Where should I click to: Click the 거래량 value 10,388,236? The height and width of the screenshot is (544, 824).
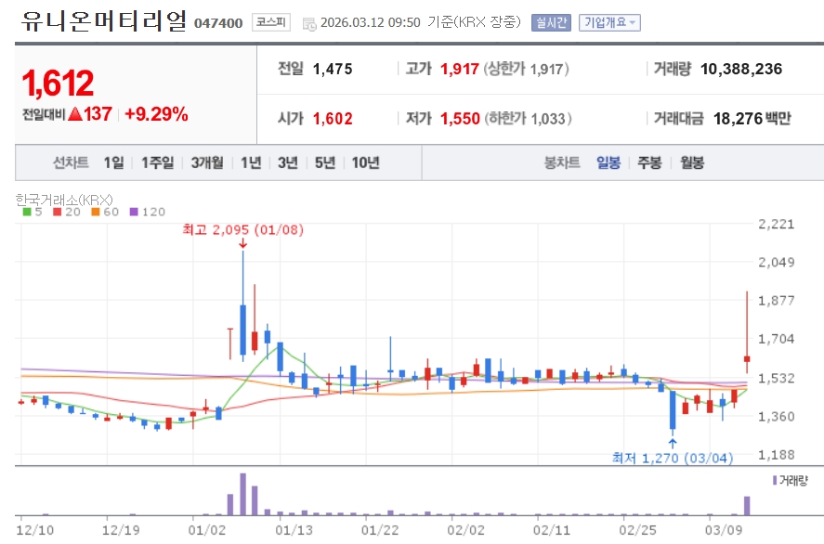click(x=741, y=69)
